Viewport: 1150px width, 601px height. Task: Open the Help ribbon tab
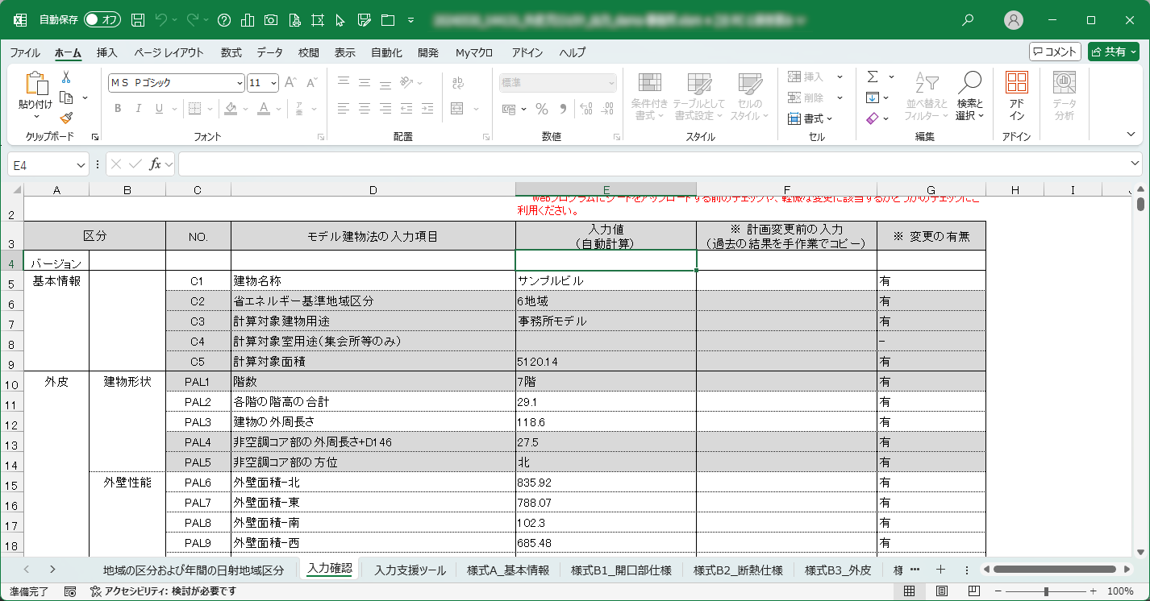tap(573, 52)
